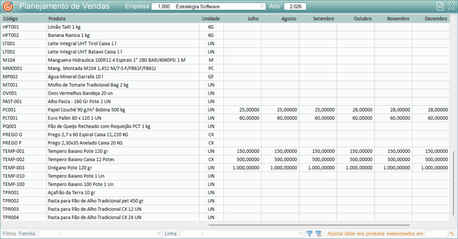
Task: Export the sales plan to XLS
Action: click(440, 6)
